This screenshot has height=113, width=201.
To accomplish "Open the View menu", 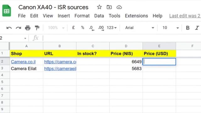I will point(48,16).
